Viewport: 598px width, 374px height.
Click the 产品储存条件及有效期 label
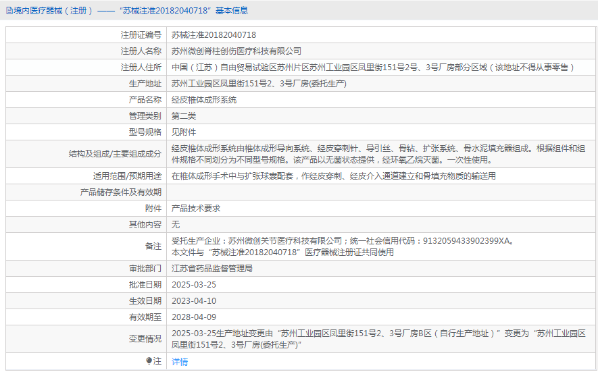click(121, 192)
